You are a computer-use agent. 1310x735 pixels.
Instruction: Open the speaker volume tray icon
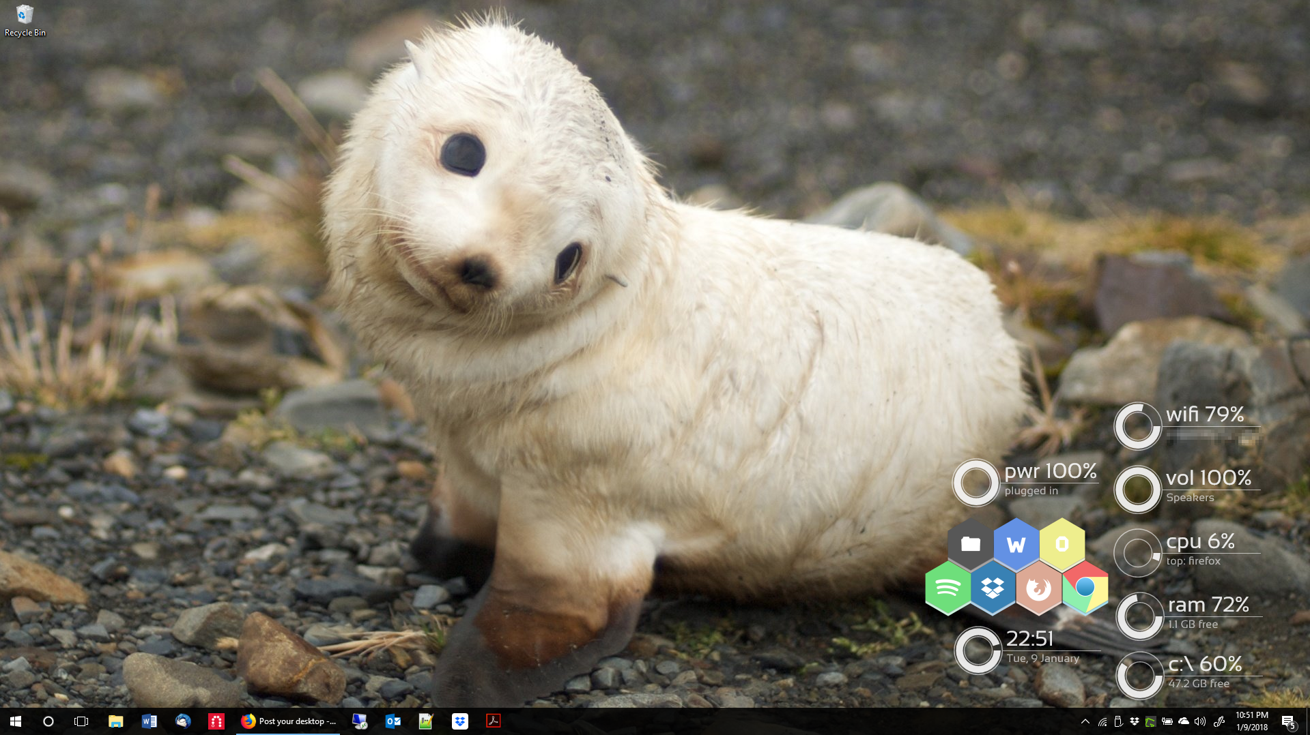[x=1200, y=721]
